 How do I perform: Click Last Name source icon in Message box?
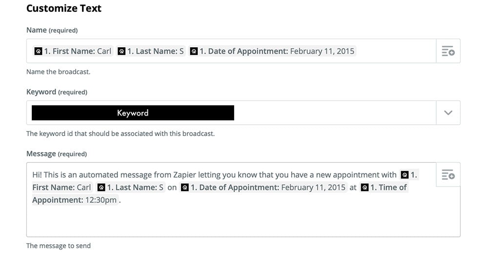click(101, 187)
